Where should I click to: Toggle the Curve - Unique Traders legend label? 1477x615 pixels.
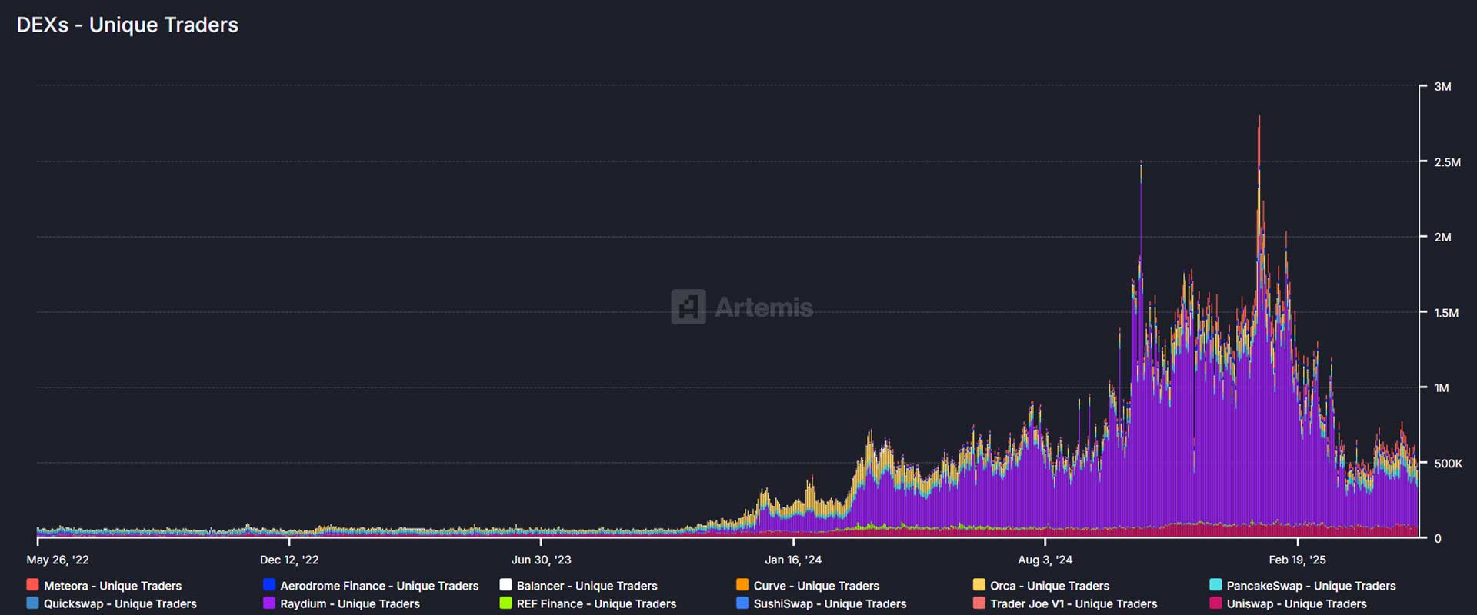click(816, 586)
